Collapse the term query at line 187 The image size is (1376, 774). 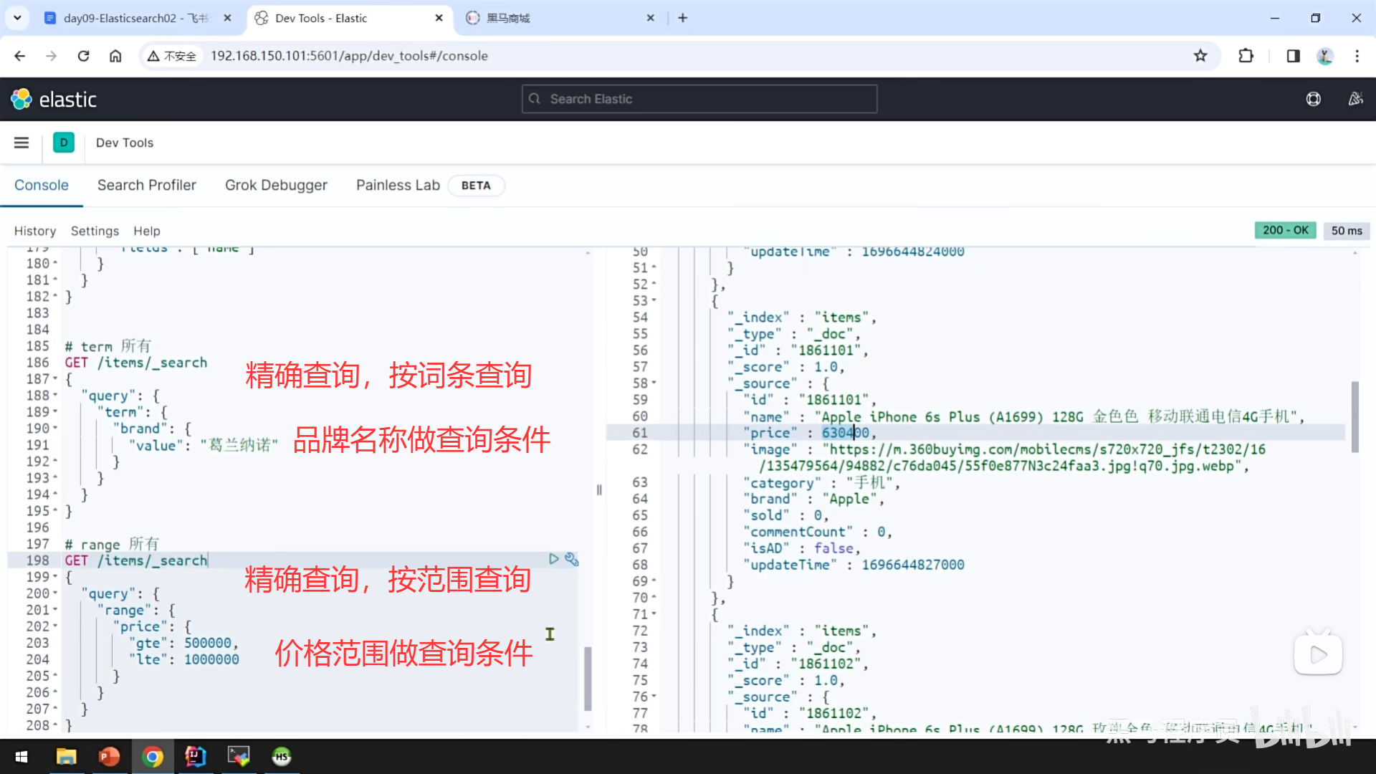(56, 379)
